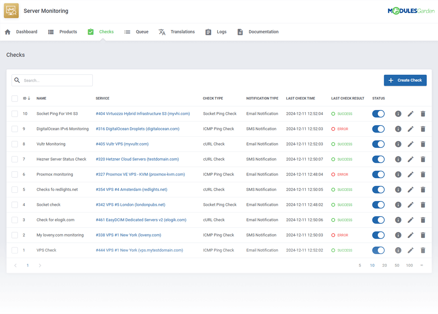Click the Server Monitoring module logo icon

11,11
